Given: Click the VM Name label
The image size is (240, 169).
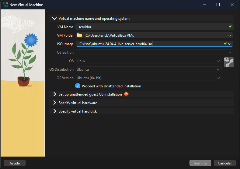Looking at the screenshot, I should [65, 27].
